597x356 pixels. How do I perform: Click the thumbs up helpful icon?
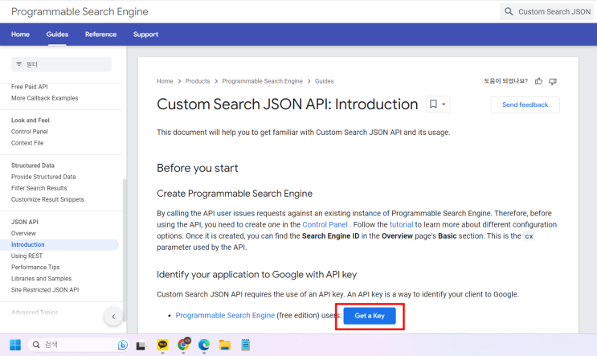(538, 81)
